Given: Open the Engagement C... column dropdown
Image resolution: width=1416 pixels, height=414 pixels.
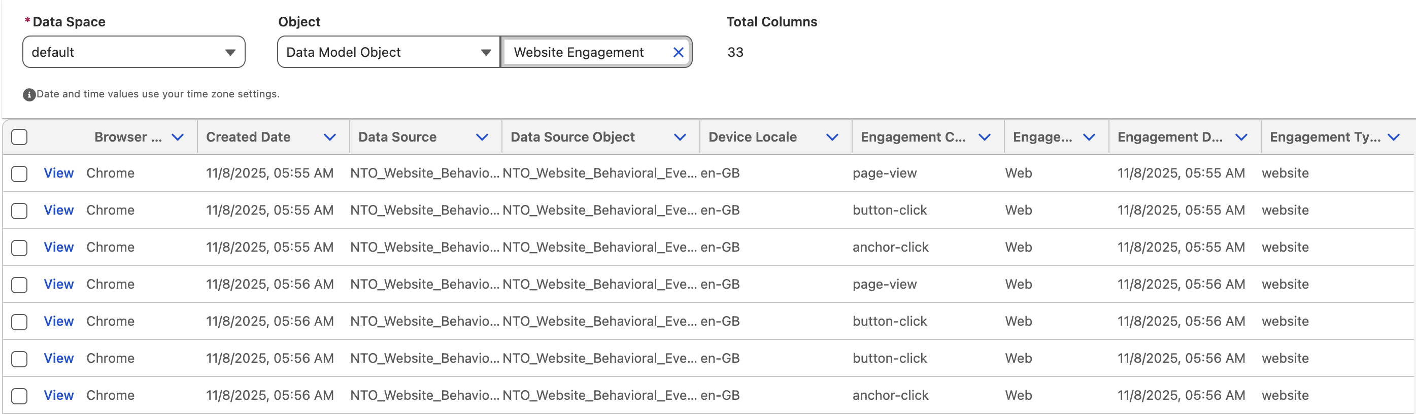Looking at the screenshot, I should [984, 137].
